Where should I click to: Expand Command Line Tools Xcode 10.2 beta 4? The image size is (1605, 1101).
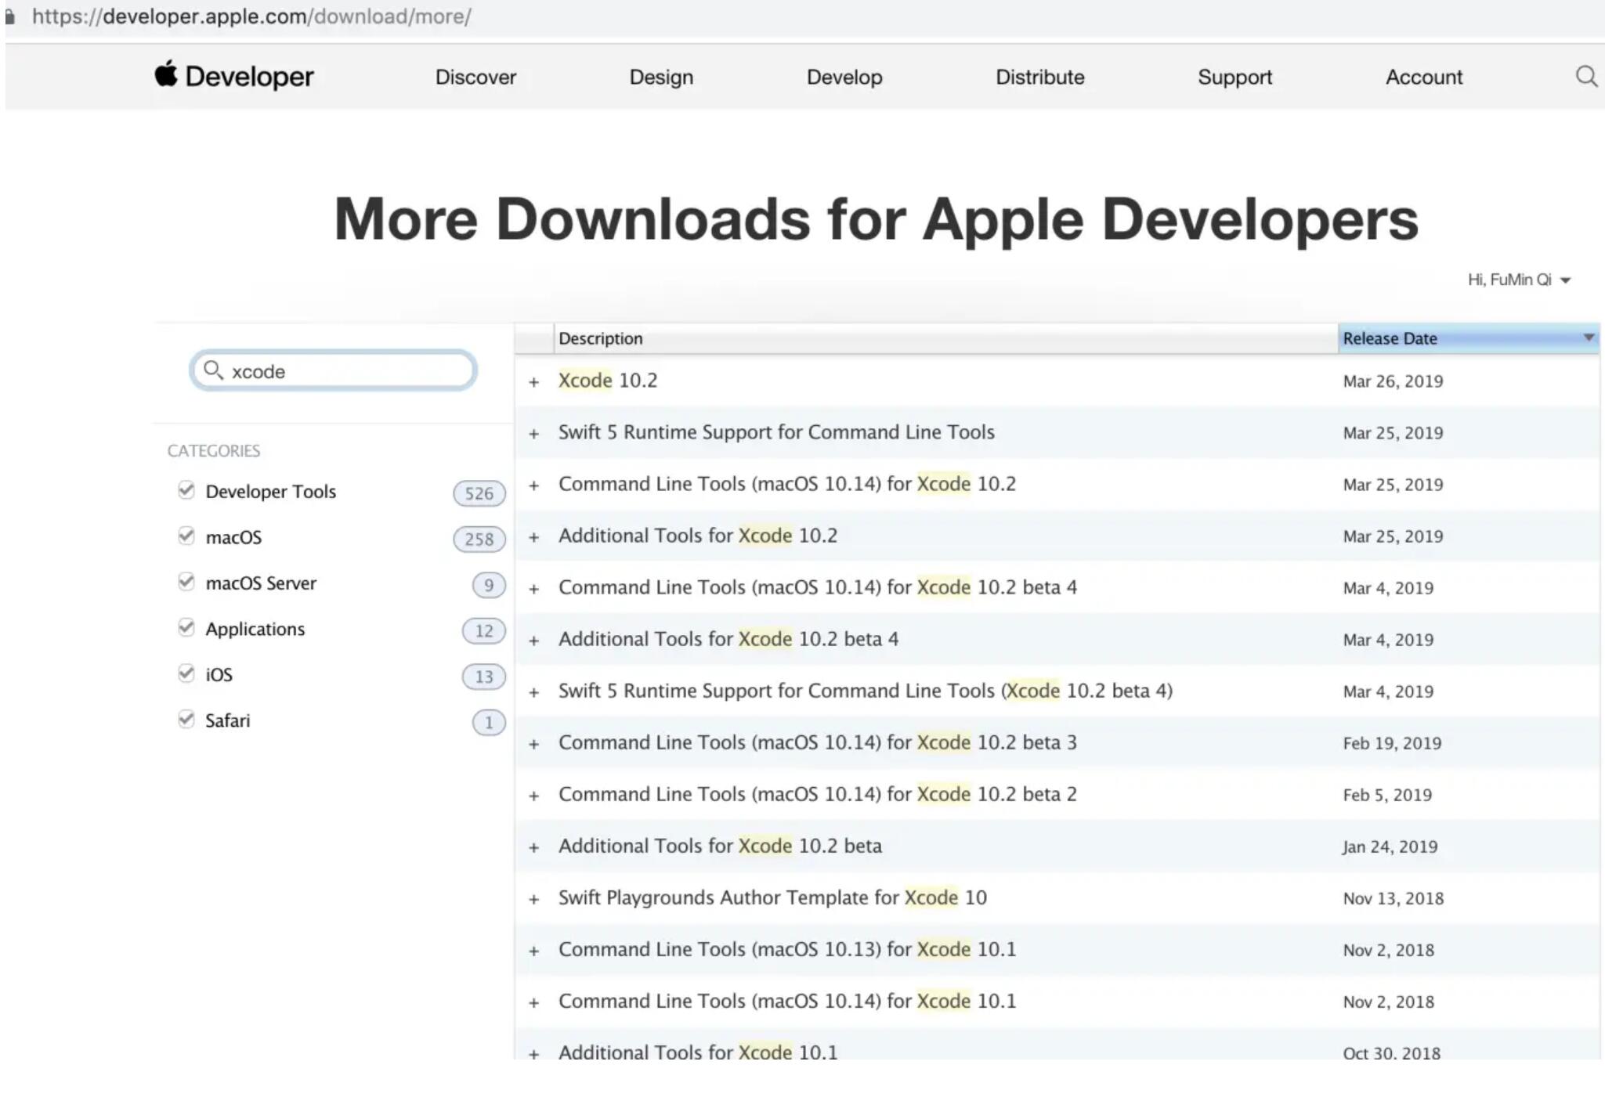tap(533, 589)
